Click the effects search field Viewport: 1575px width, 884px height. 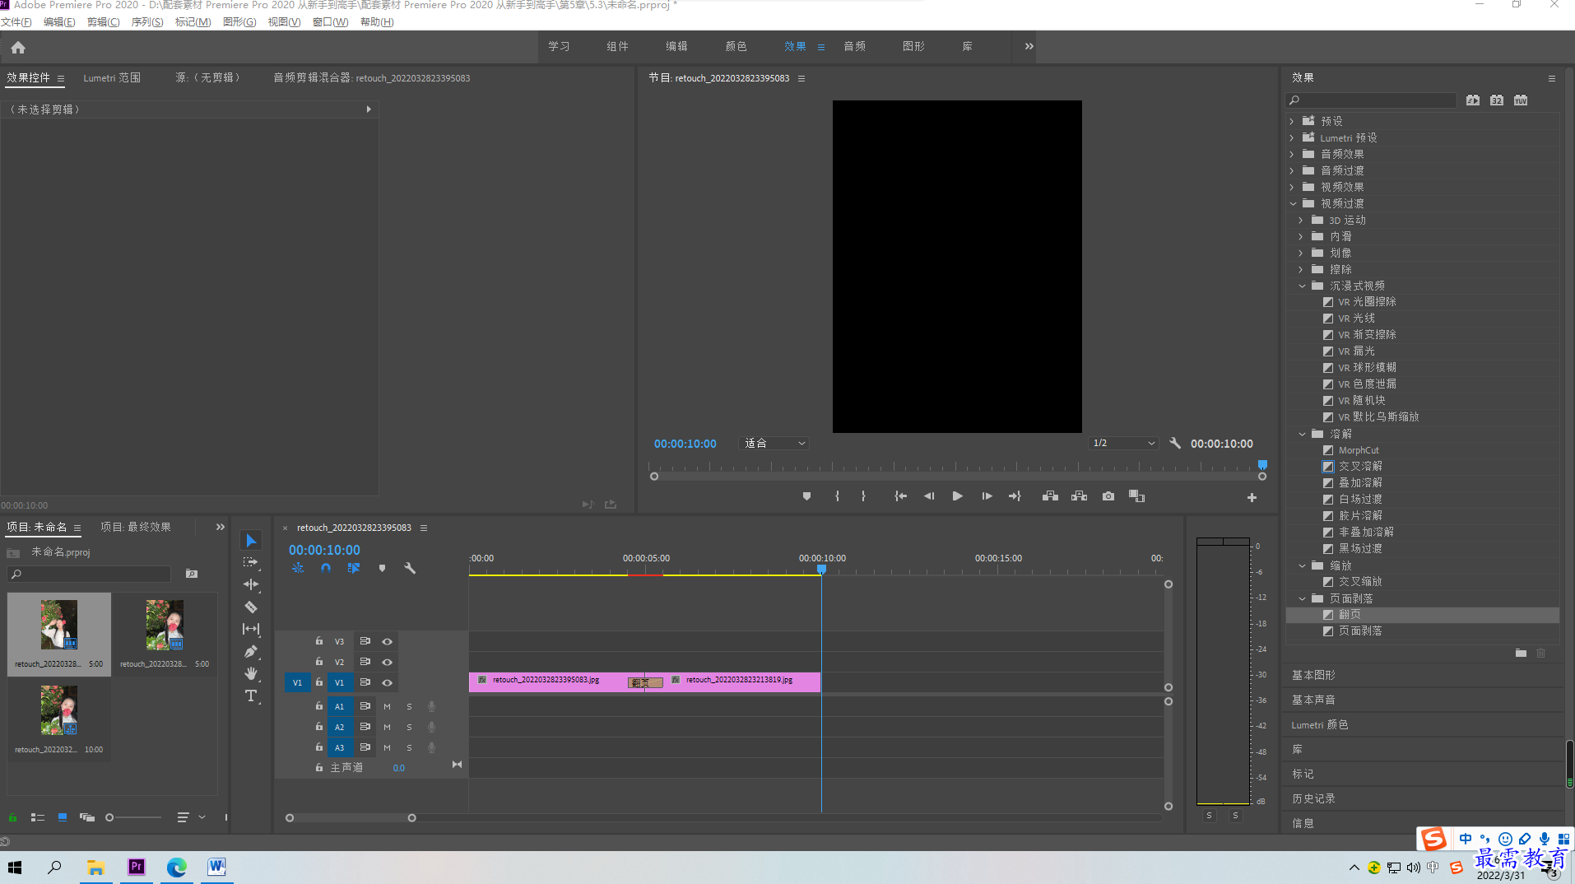1371,100
